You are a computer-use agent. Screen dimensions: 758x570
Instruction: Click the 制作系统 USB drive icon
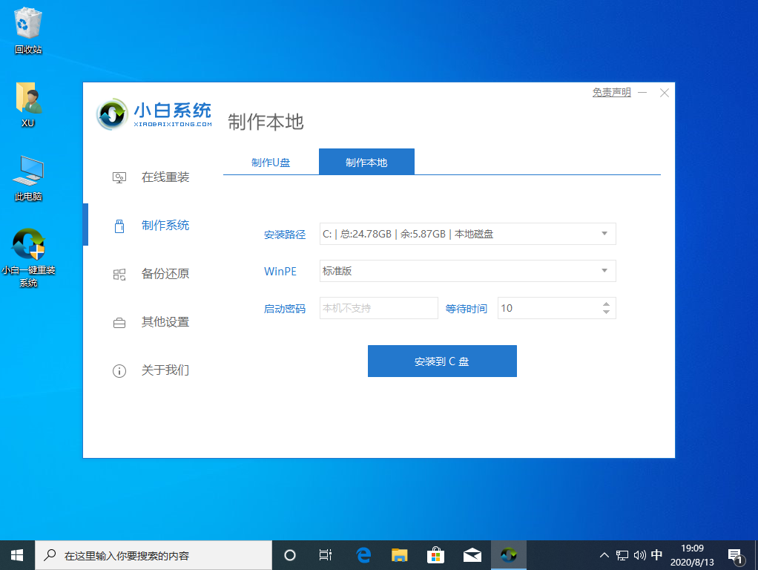click(x=119, y=226)
